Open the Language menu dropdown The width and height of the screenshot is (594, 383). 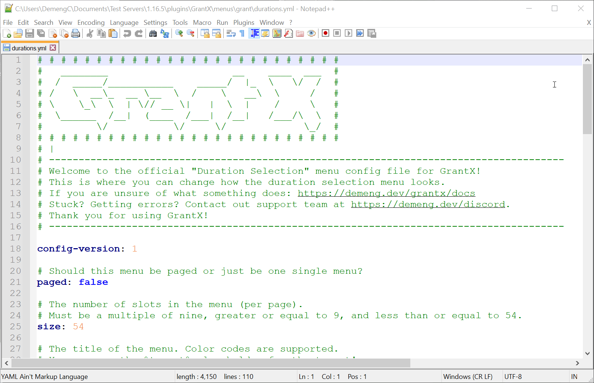[x=124, y=23]
